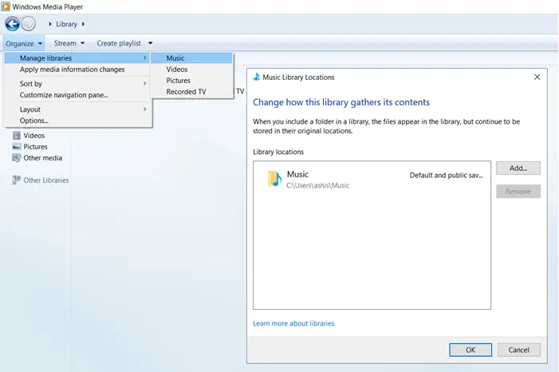This screenshot has width=559, height=372.
Task: Click the C:\Users\ashis\Music path text
Action: (x=317, y=185)
